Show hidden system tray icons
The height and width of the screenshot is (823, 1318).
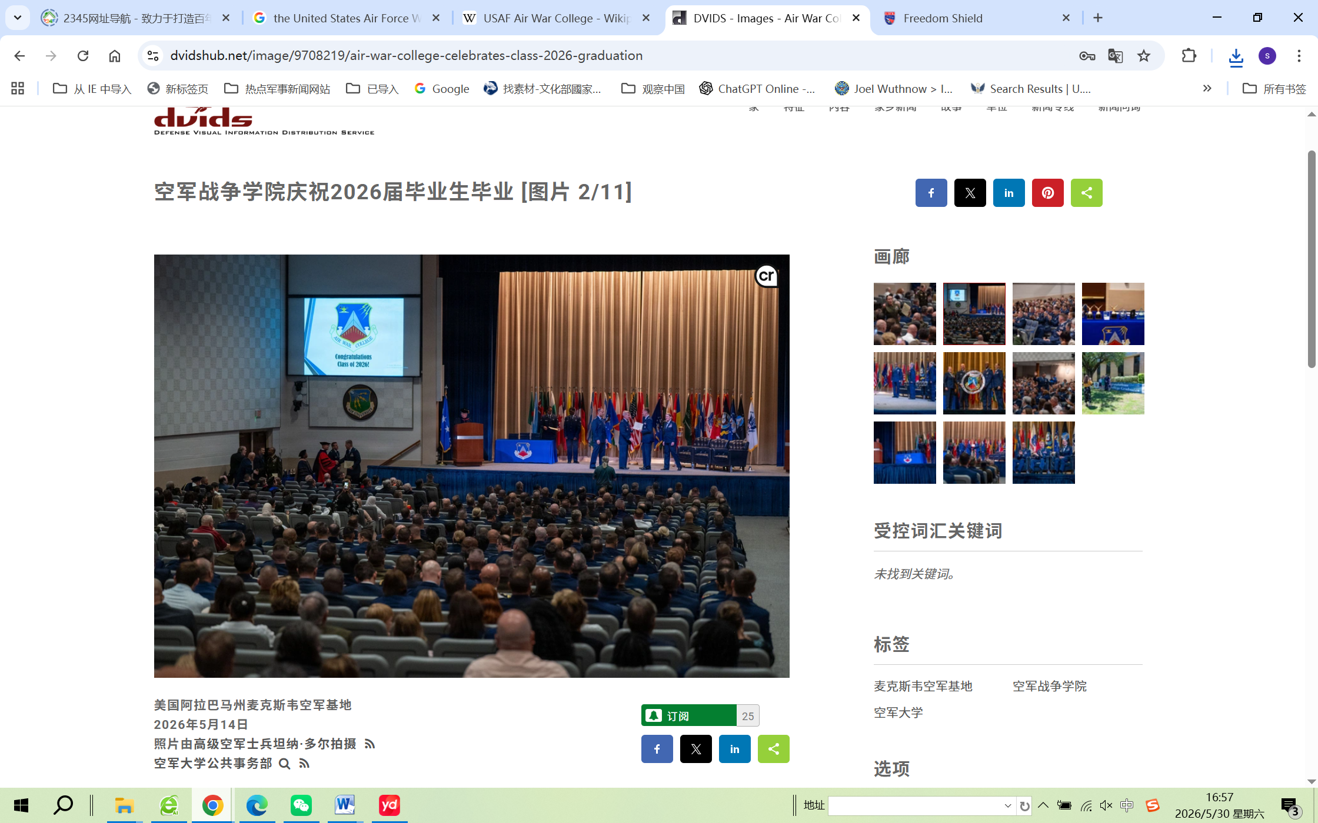pyautogui.click(x=1043, y=805)
